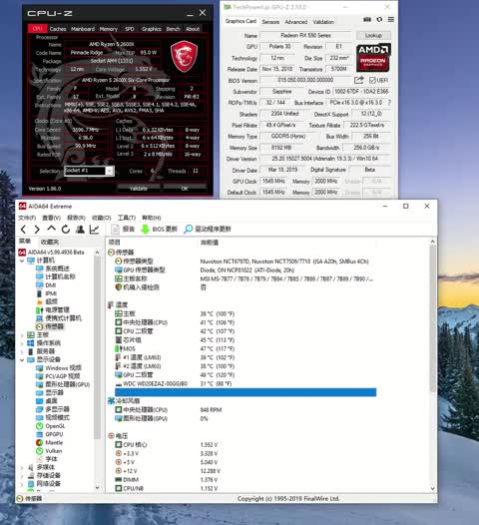Click AIDA64 refresh icon
479x525 pixels.
click(x=66, y=230)
